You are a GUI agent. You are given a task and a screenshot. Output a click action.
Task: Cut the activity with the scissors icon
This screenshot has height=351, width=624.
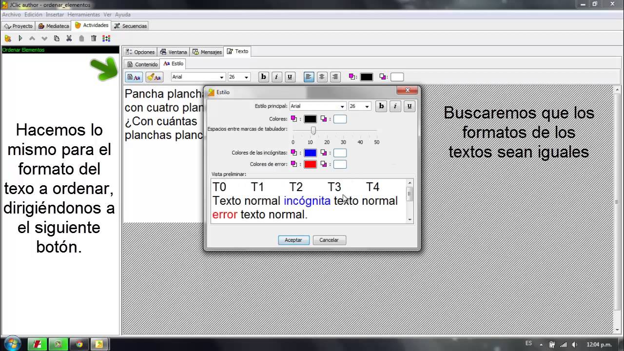tap(69, 38)
